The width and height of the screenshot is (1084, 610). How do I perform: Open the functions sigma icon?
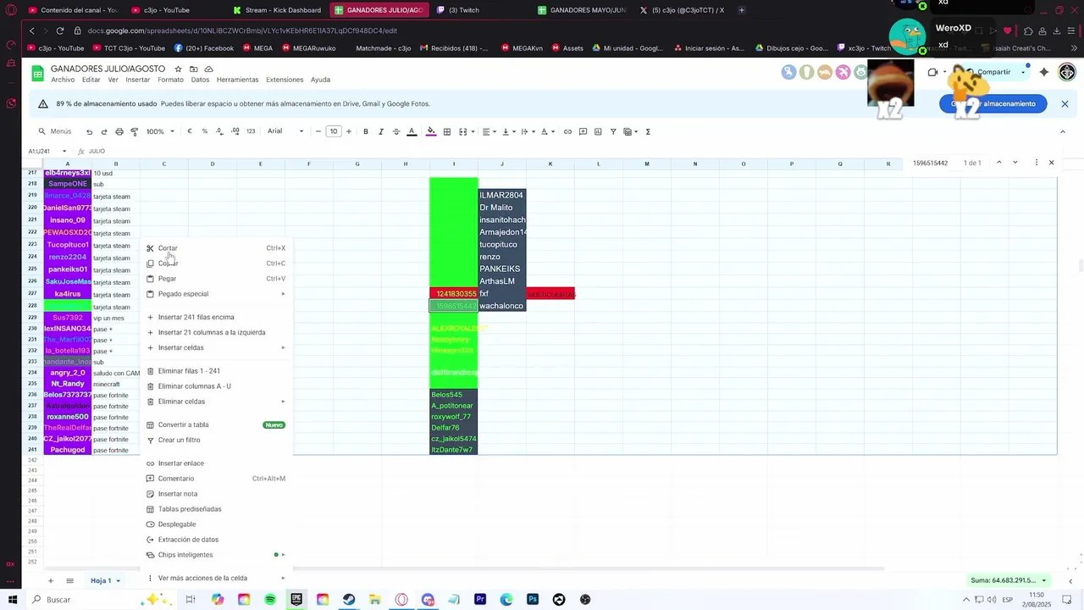click(x=648, y=131)
